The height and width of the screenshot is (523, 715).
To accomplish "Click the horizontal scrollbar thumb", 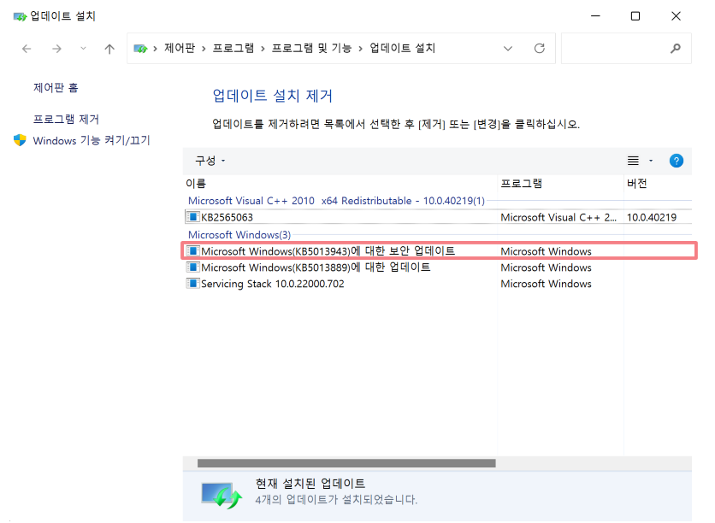I will (346, 463).
